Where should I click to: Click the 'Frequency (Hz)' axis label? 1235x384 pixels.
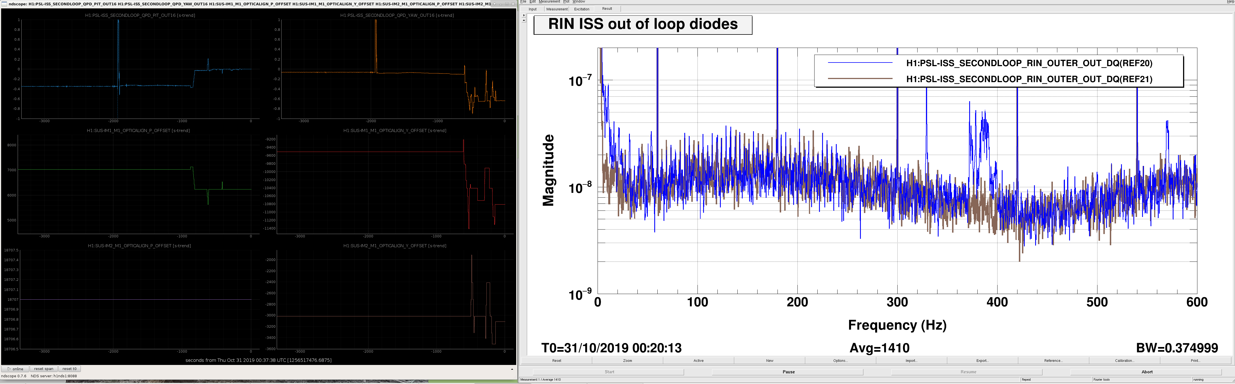[x=897, y=325]
